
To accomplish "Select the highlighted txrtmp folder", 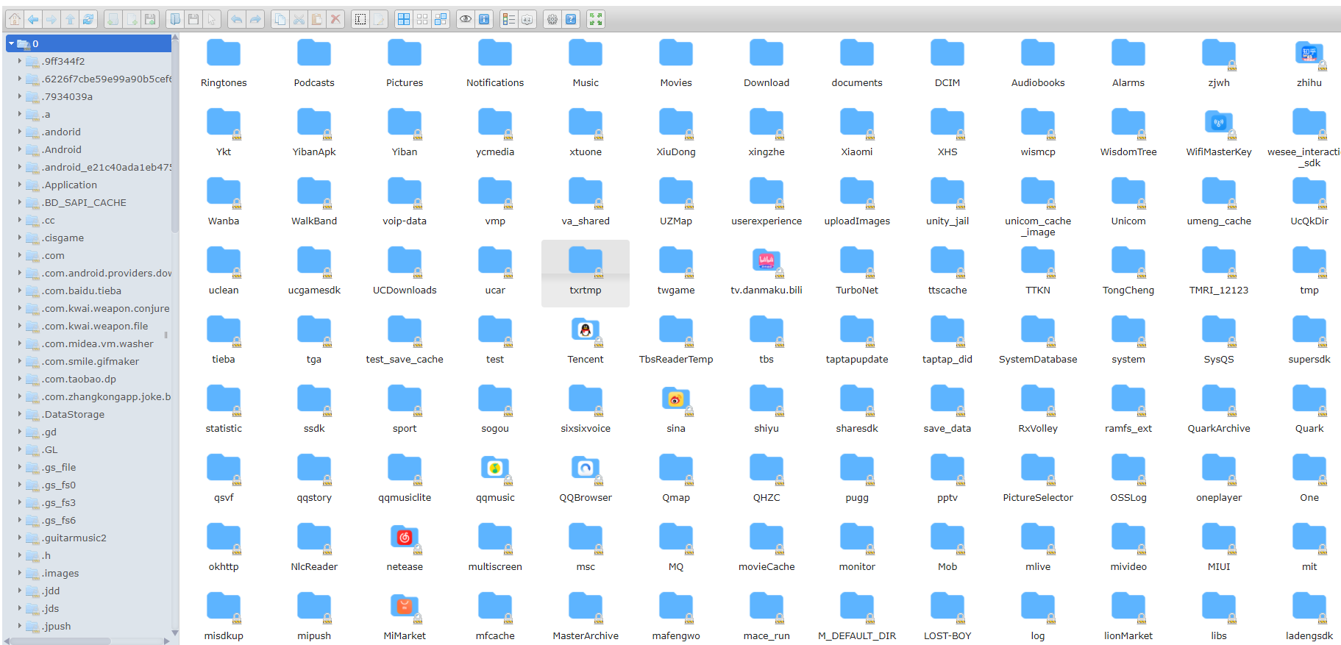I will 586,273.
